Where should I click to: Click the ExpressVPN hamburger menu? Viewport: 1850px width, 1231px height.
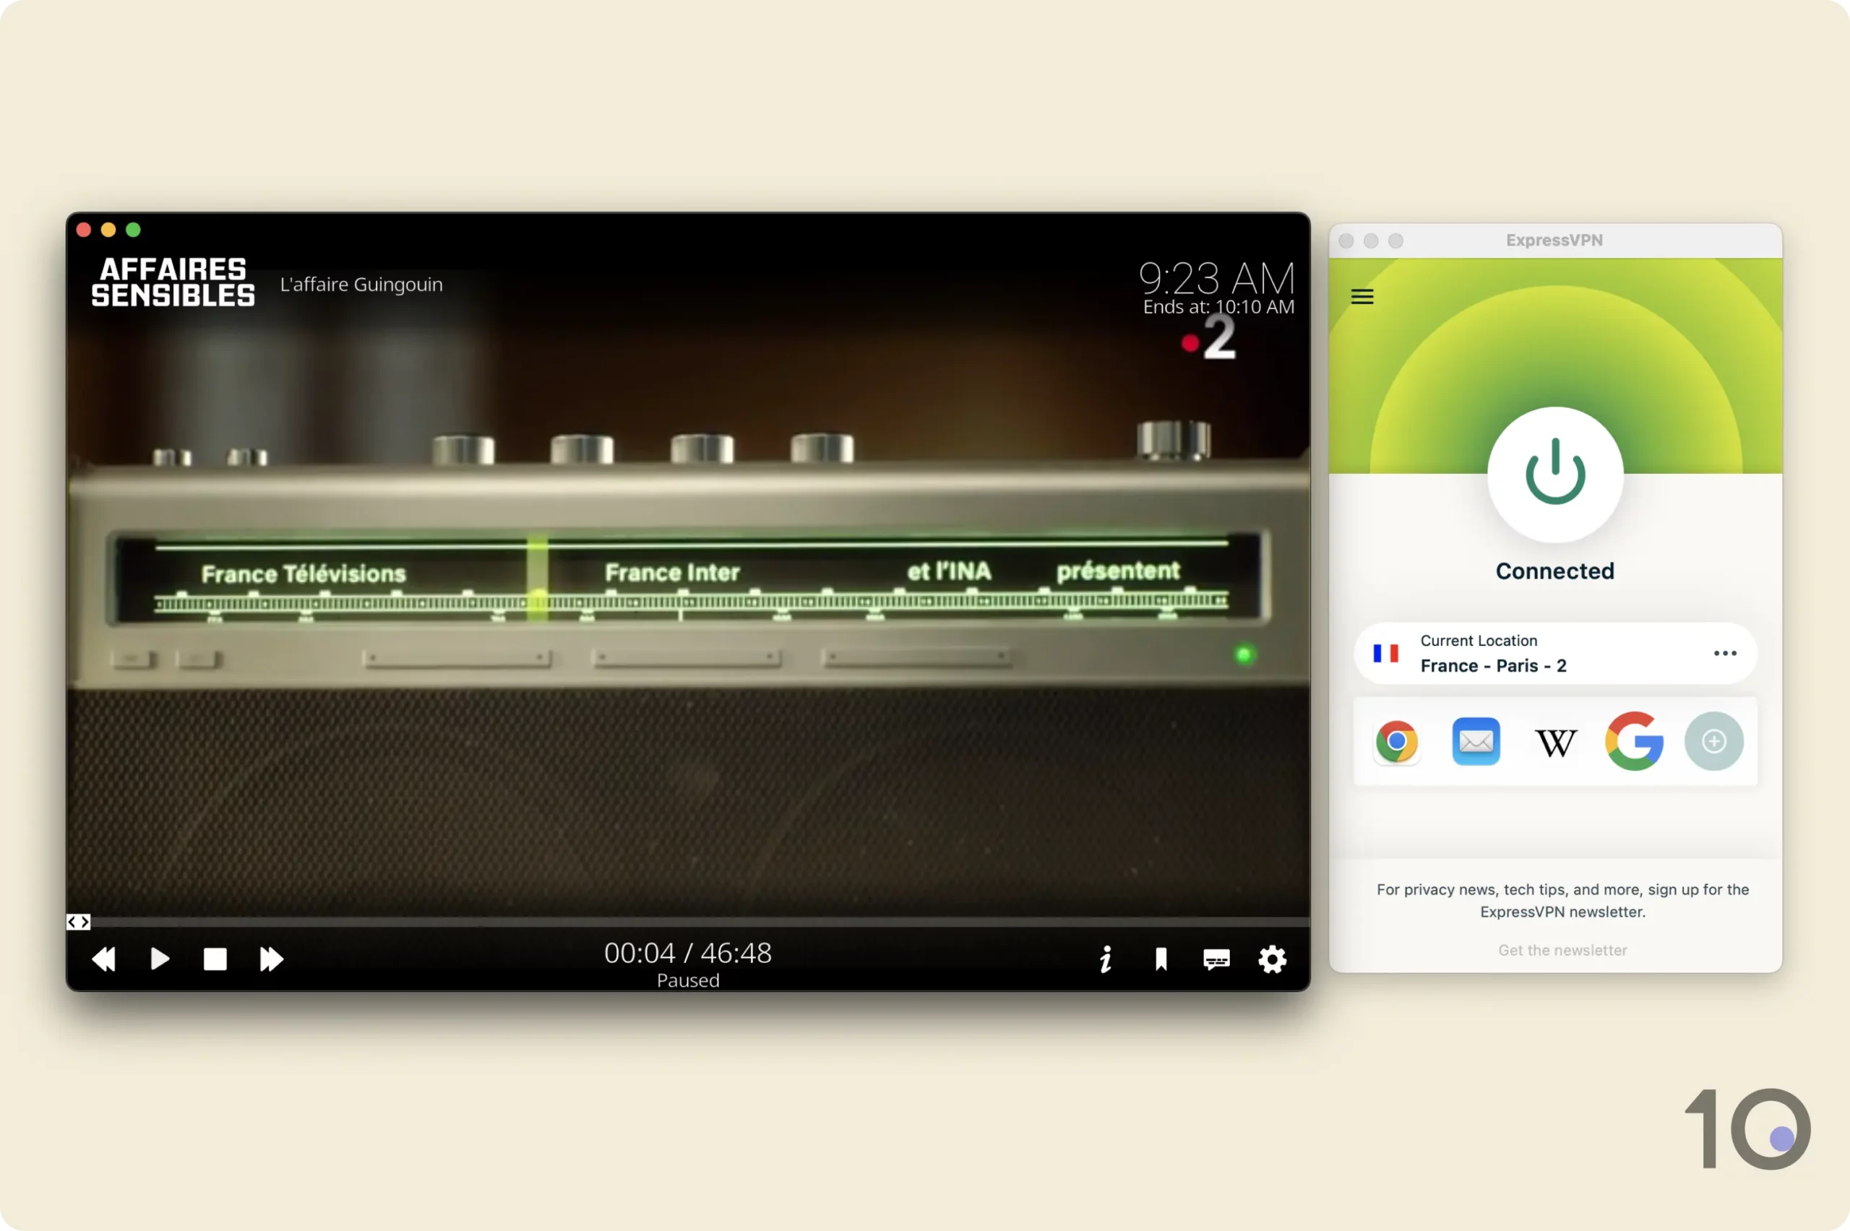1362,297
